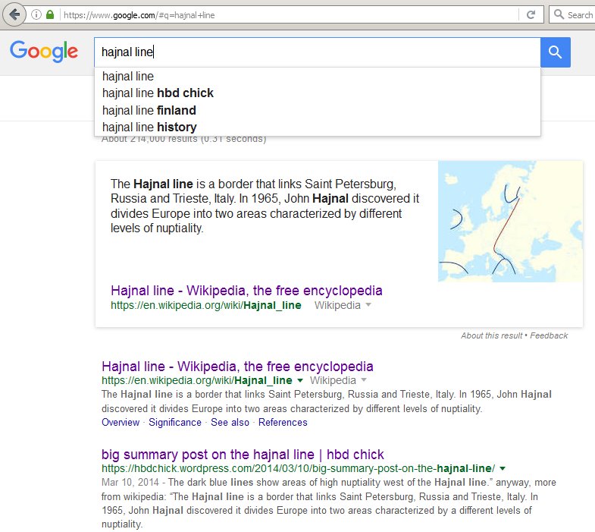Click first result green wikipedia URL
595x532 pixels.
(196, 380)
